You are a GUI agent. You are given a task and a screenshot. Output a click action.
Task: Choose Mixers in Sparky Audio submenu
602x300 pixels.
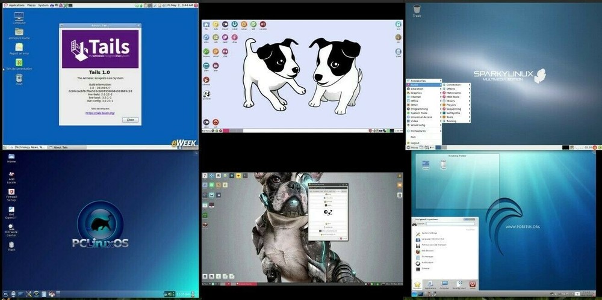[456, 101]
